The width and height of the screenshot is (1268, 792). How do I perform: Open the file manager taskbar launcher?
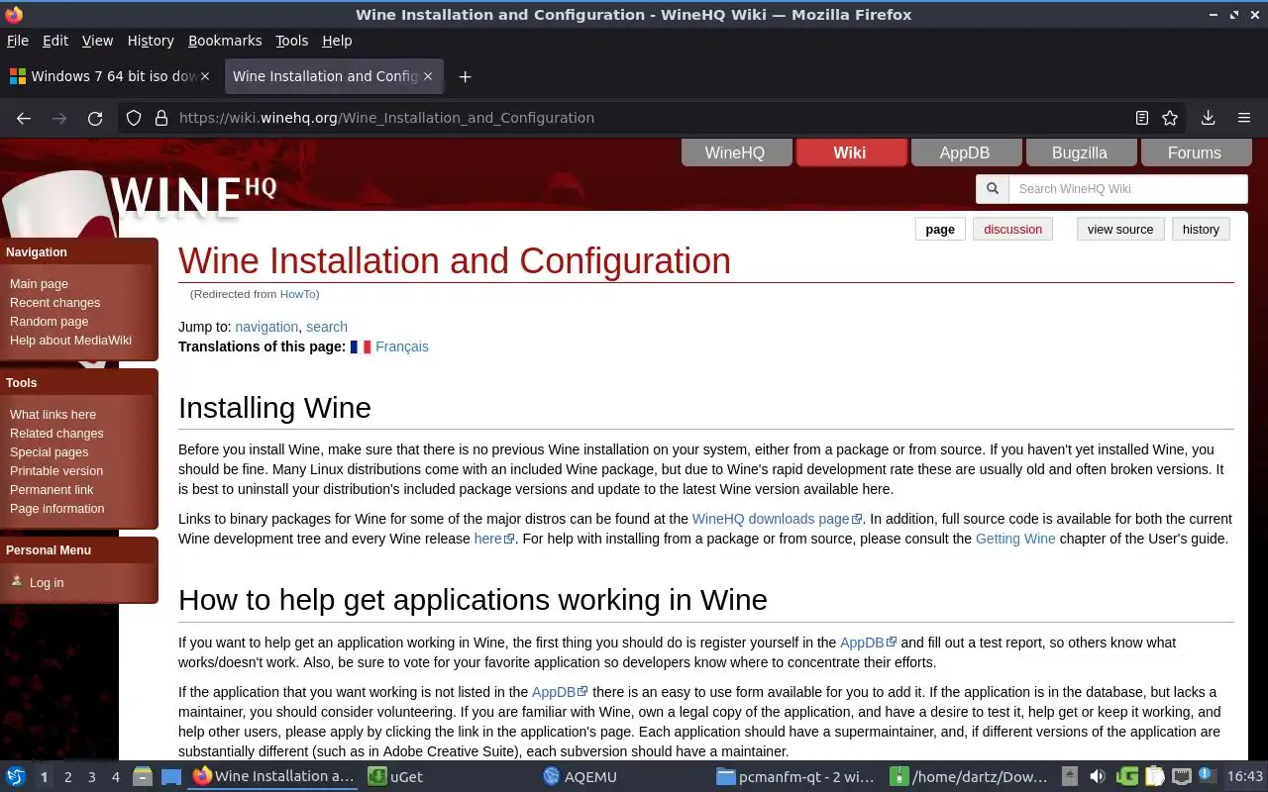click(142, 776)
